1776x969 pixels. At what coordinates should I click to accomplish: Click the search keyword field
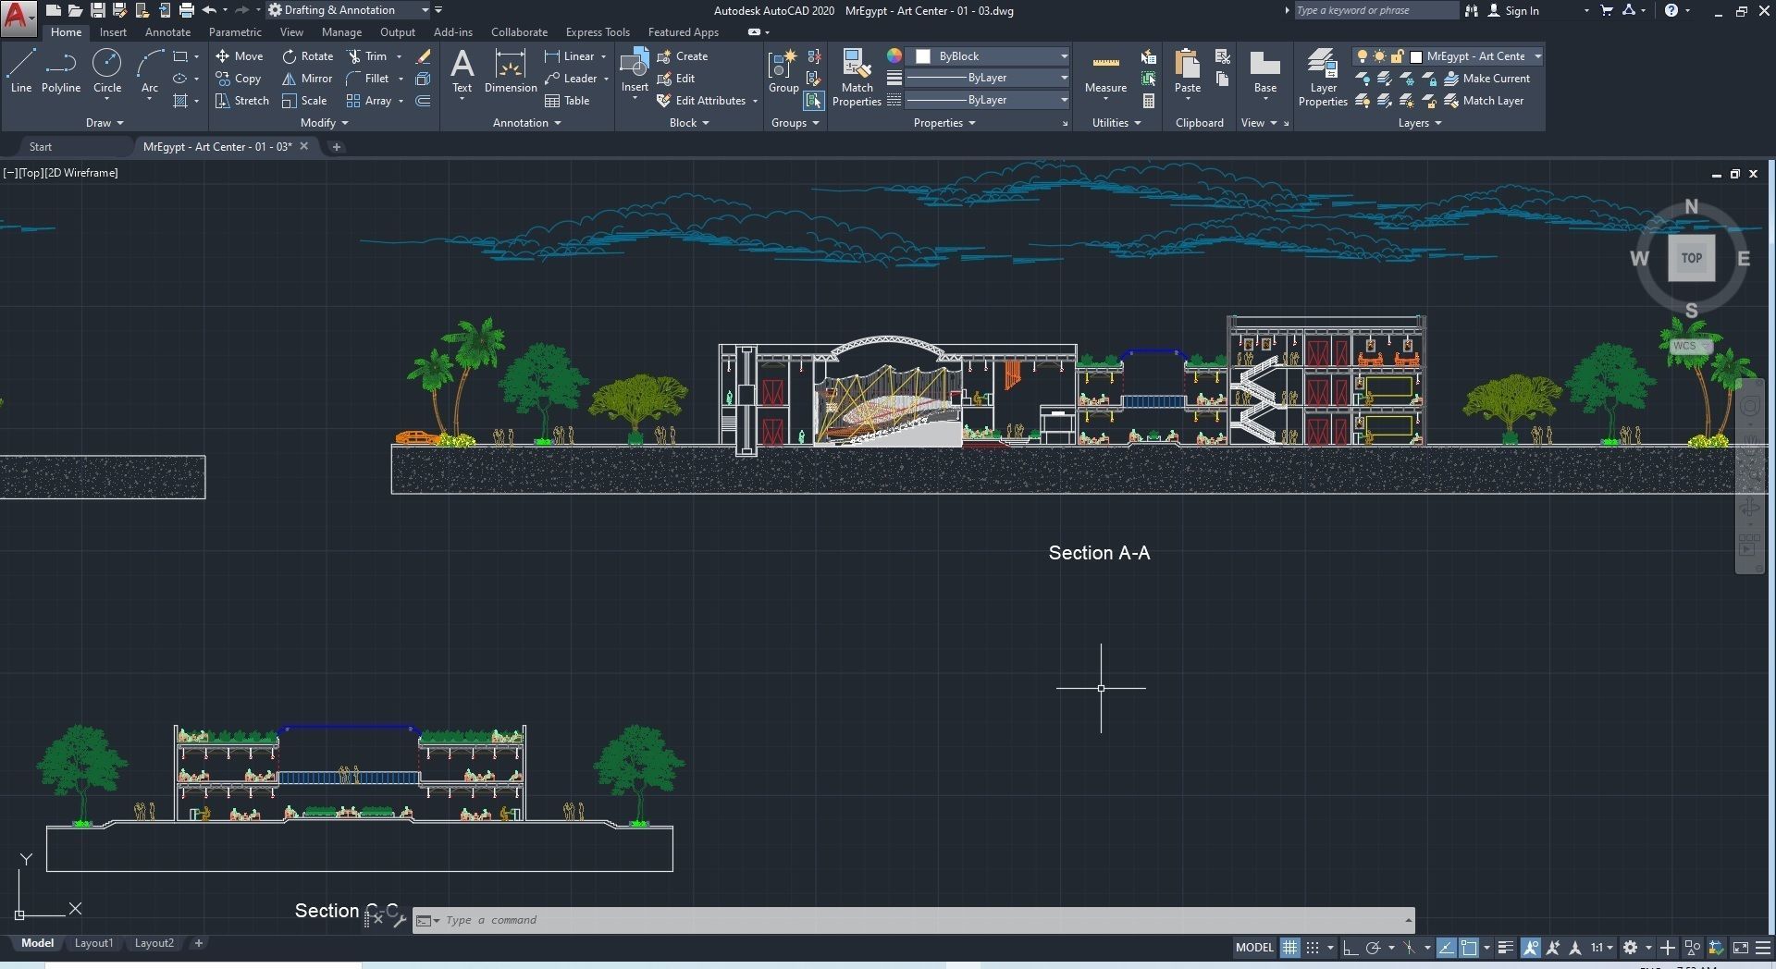1375,10
